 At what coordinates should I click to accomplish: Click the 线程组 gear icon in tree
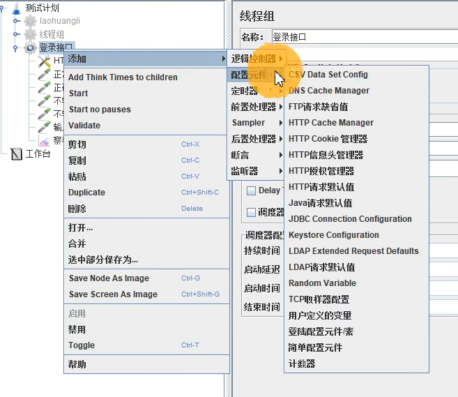click(x=30, y=34)
